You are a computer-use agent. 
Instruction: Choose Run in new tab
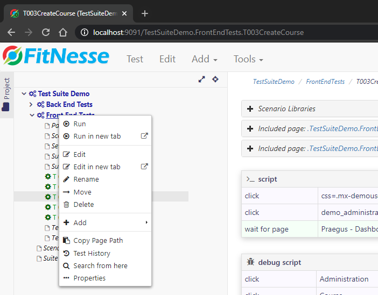click(x=105, y=136)
